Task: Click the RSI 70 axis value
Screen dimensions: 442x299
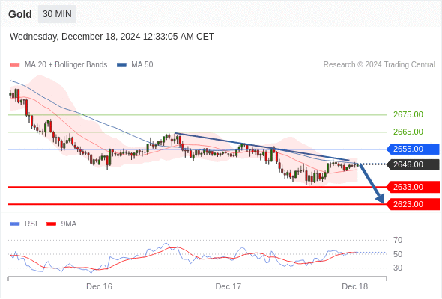Action: pyautogui.click(x=398, y=240)
